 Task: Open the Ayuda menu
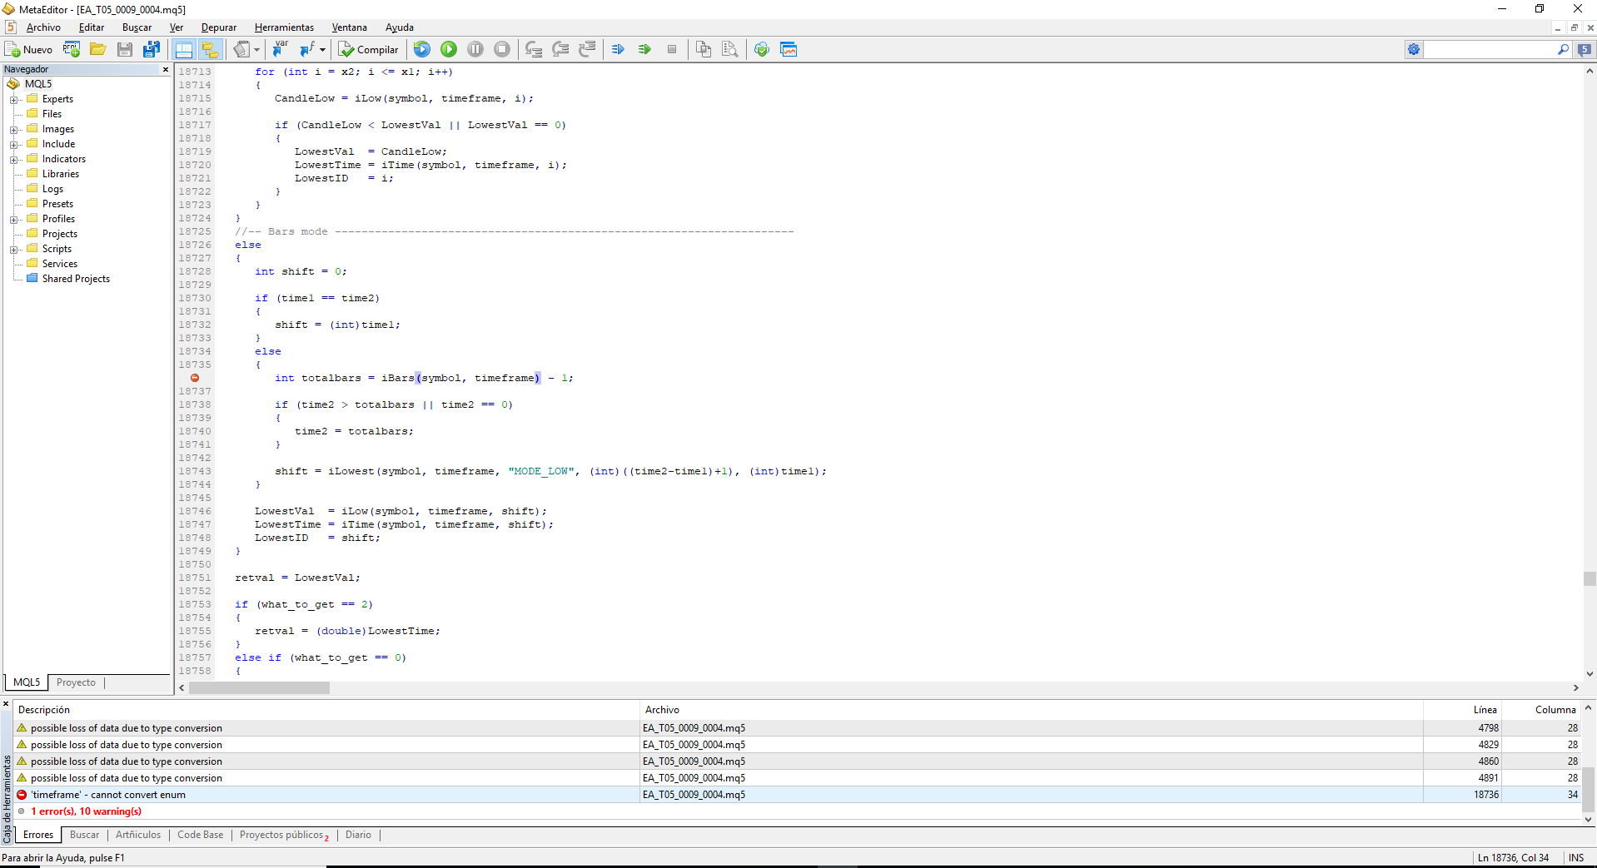400,27
